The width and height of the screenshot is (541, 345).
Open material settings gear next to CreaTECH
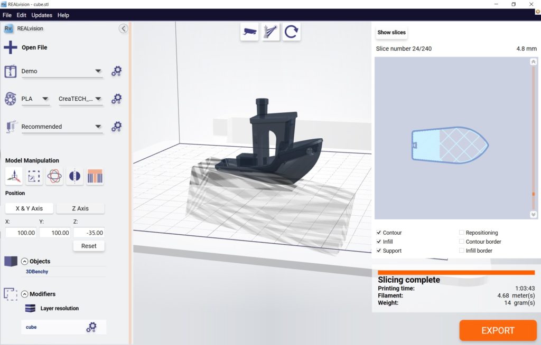pos(117,99)
